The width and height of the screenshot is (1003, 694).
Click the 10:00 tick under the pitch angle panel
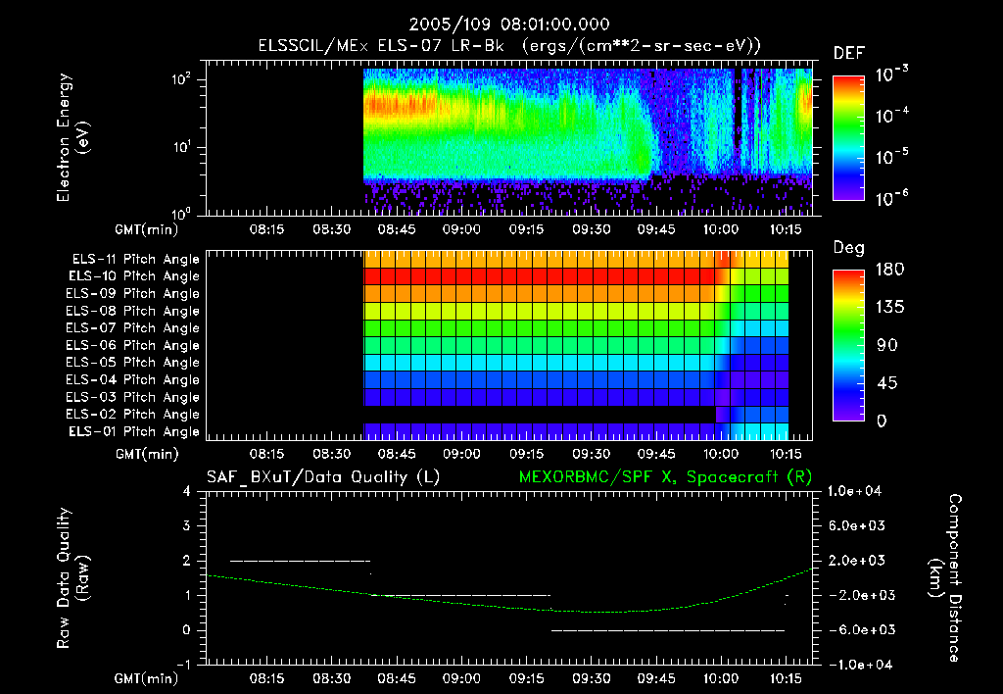point(721,454)
